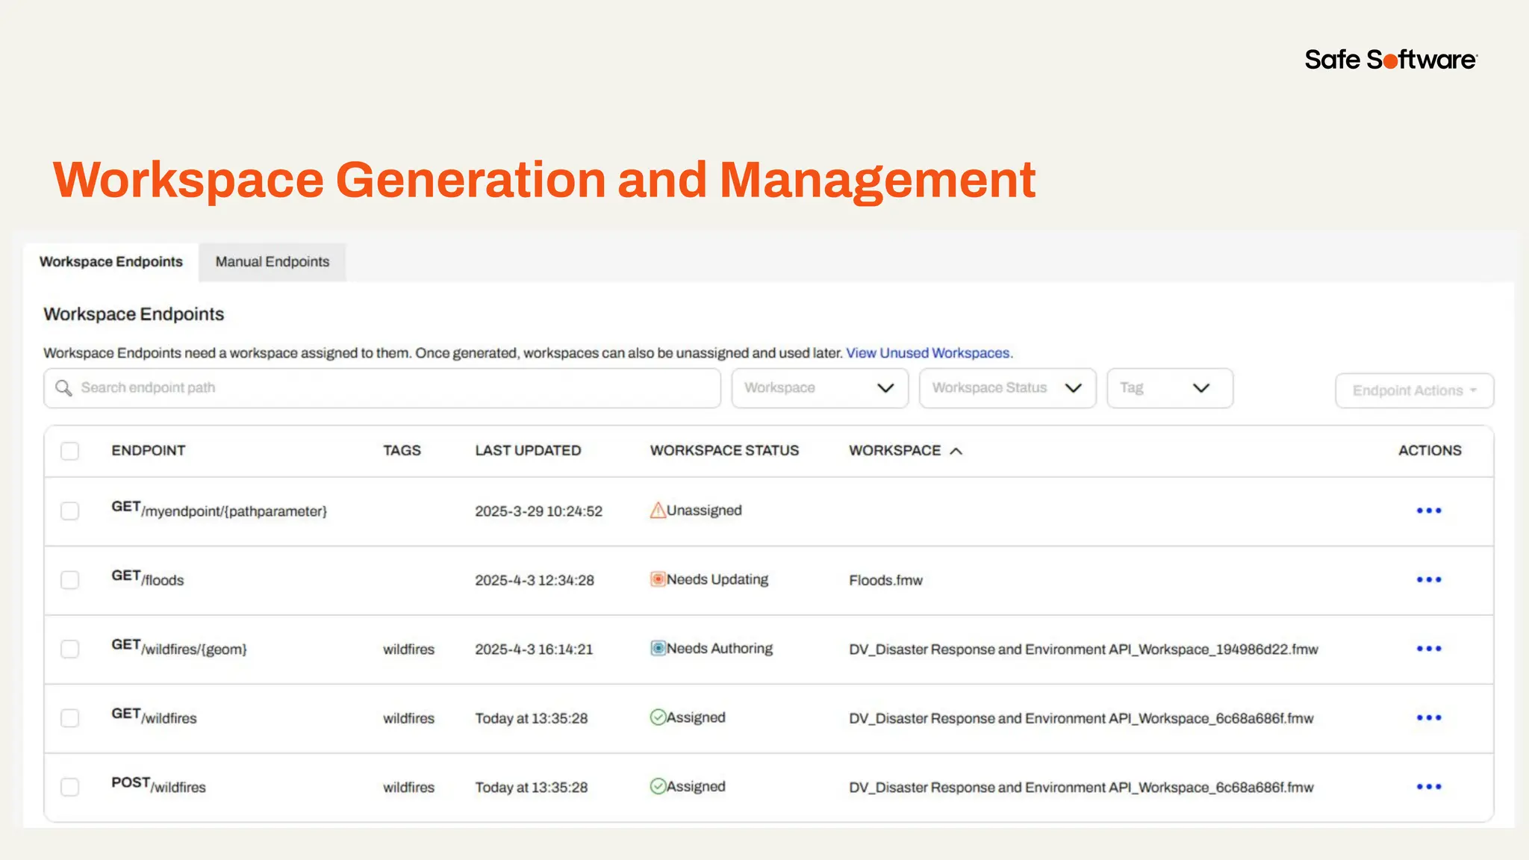Open actions menu for POST /wildfires row
The width and height of the screenshot is (1529, 860).
pos(1429,787)
